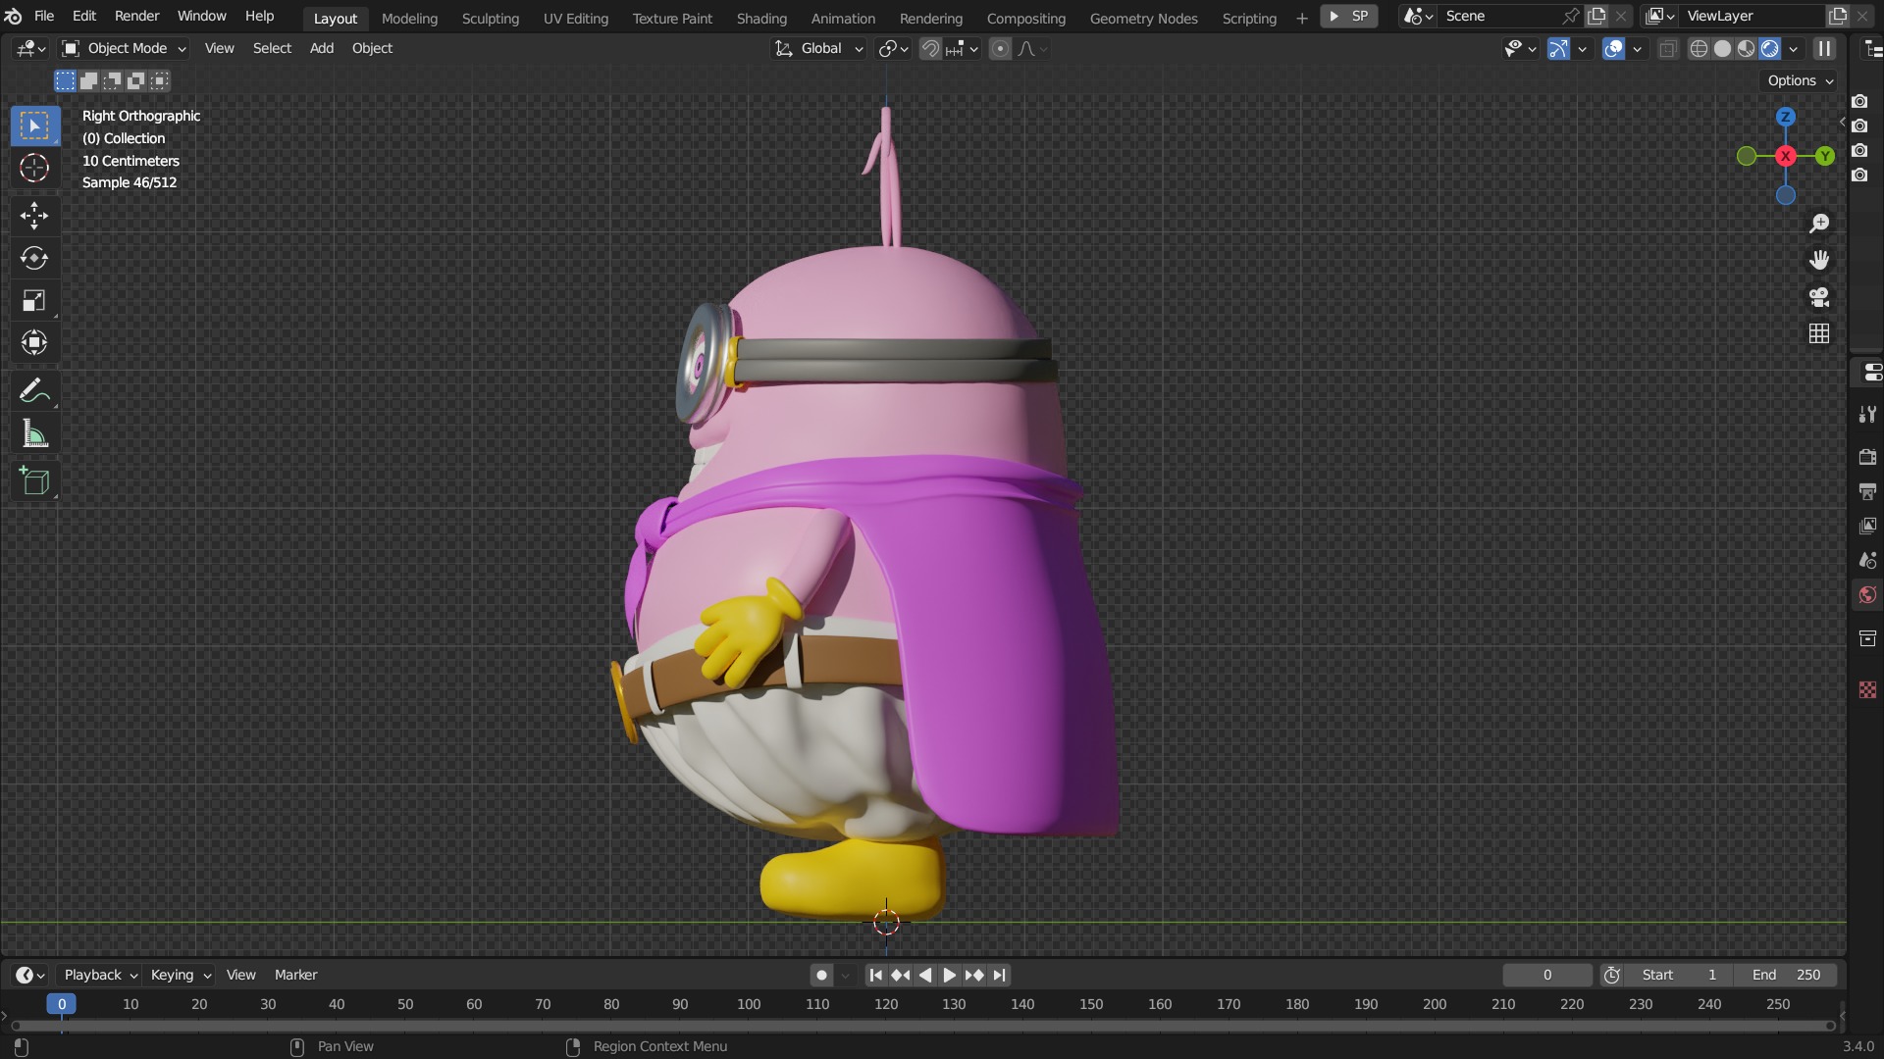This screenshot has height=1059, width=1884.
Task: Open the Output properties tab
Action: pos(1867,491)
